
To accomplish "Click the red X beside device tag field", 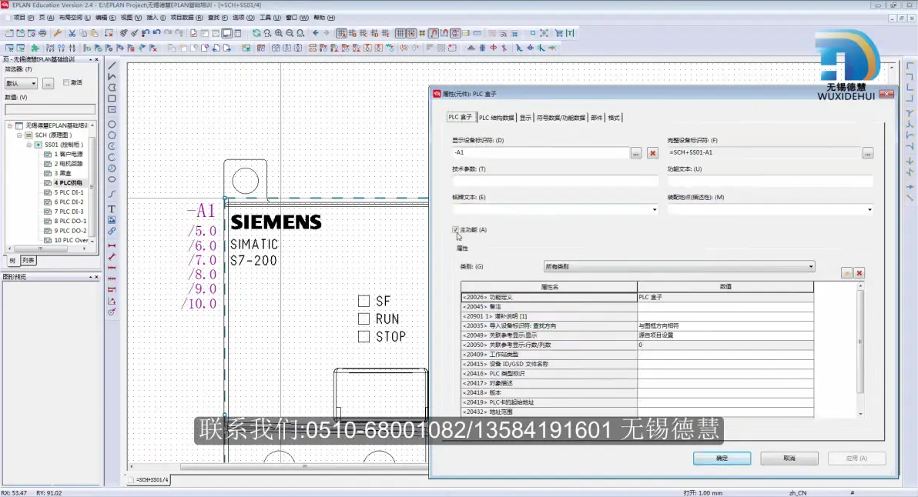I will 653,153.
